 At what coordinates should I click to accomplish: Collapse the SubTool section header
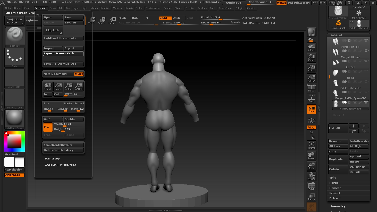336,35
